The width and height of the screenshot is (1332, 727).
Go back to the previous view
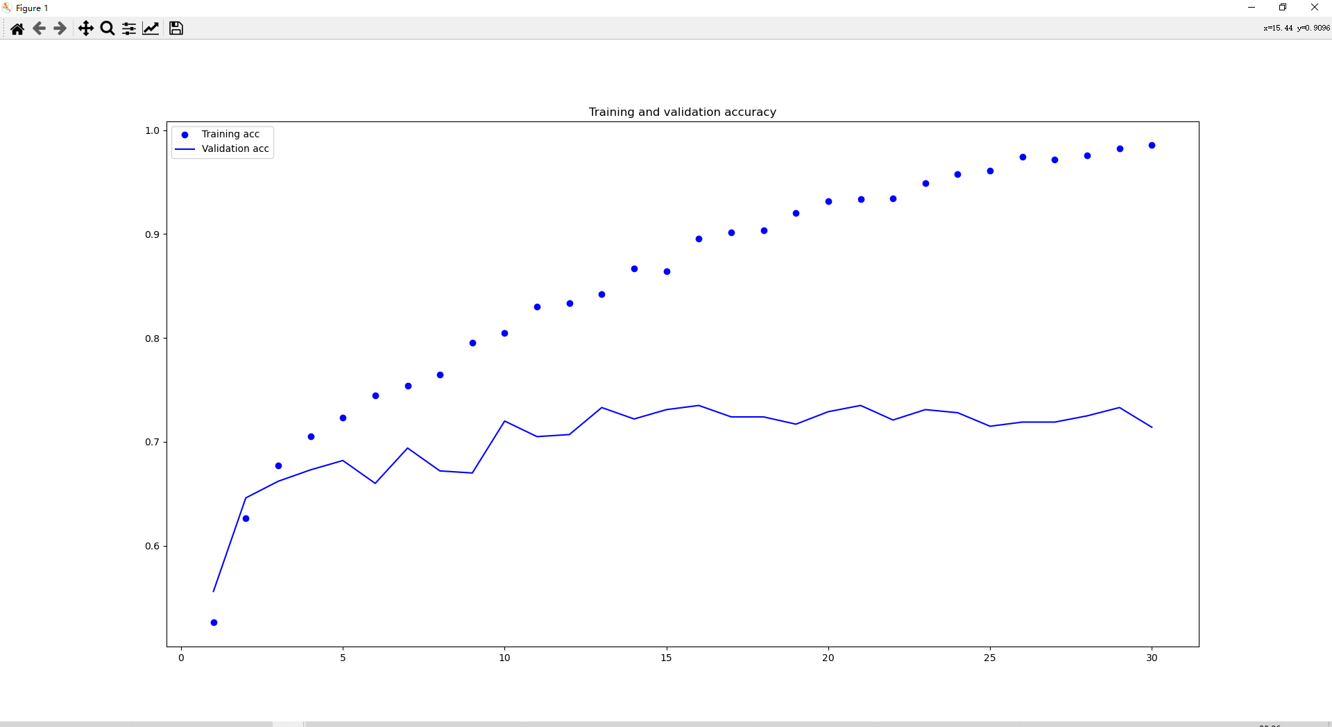[39, 28]
